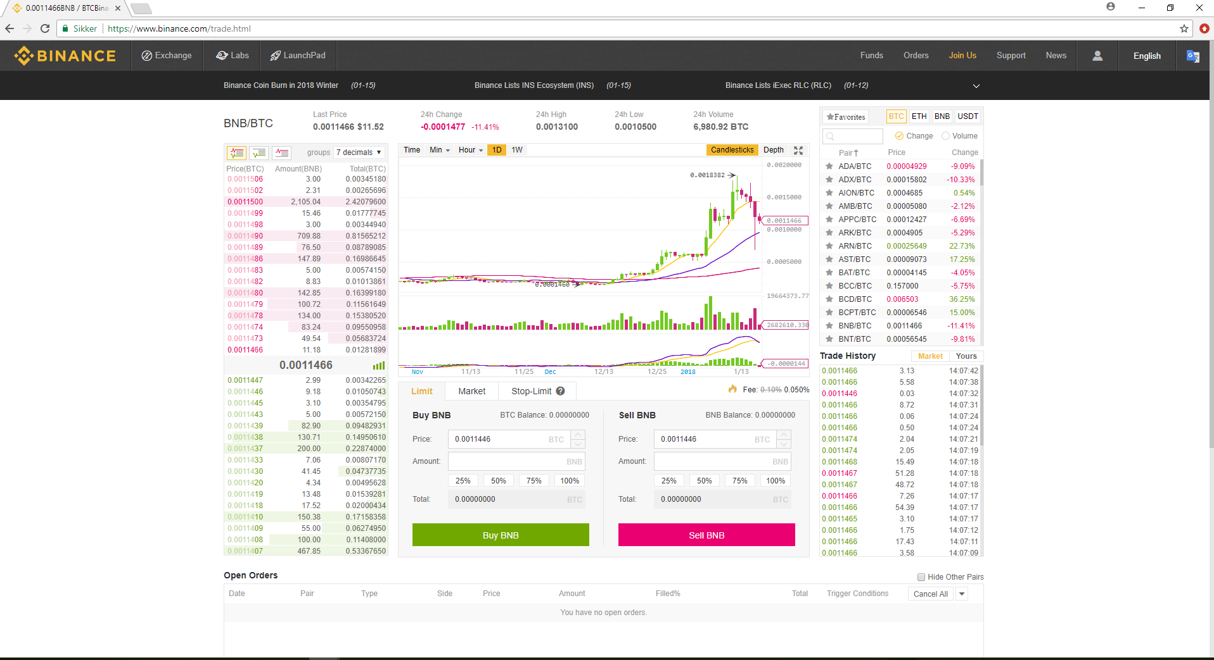The width and height of the screenshot is (1214, 660).
Task: Toggle Candlesticks chart view
Action: pos(732,150)
